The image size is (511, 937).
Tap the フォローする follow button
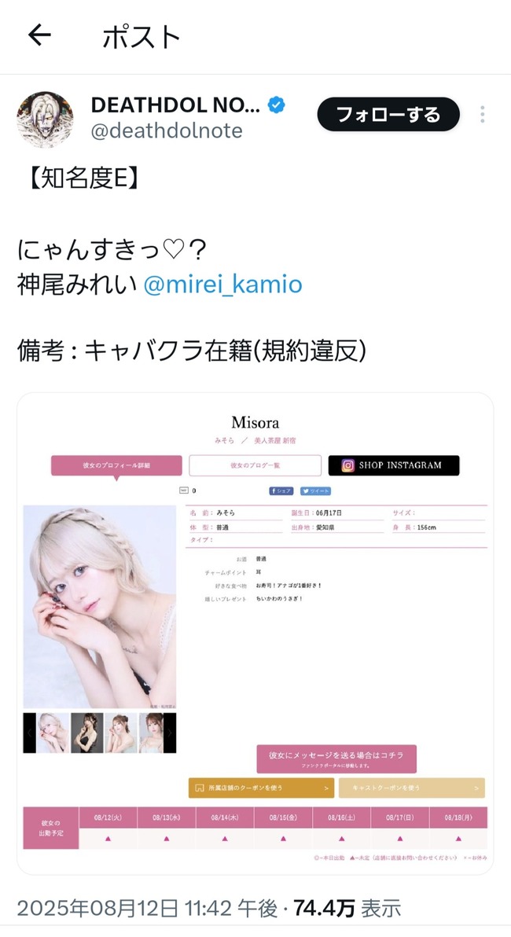[388, 114]
